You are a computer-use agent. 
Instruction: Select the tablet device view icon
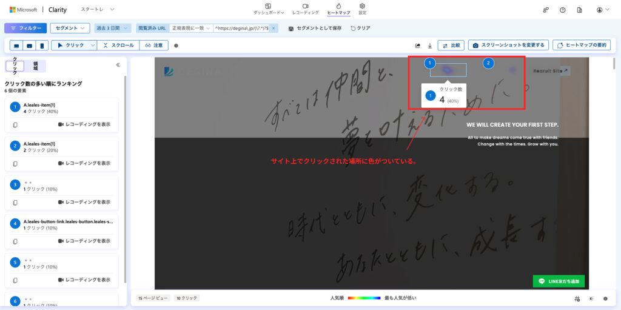pos(29,45)
